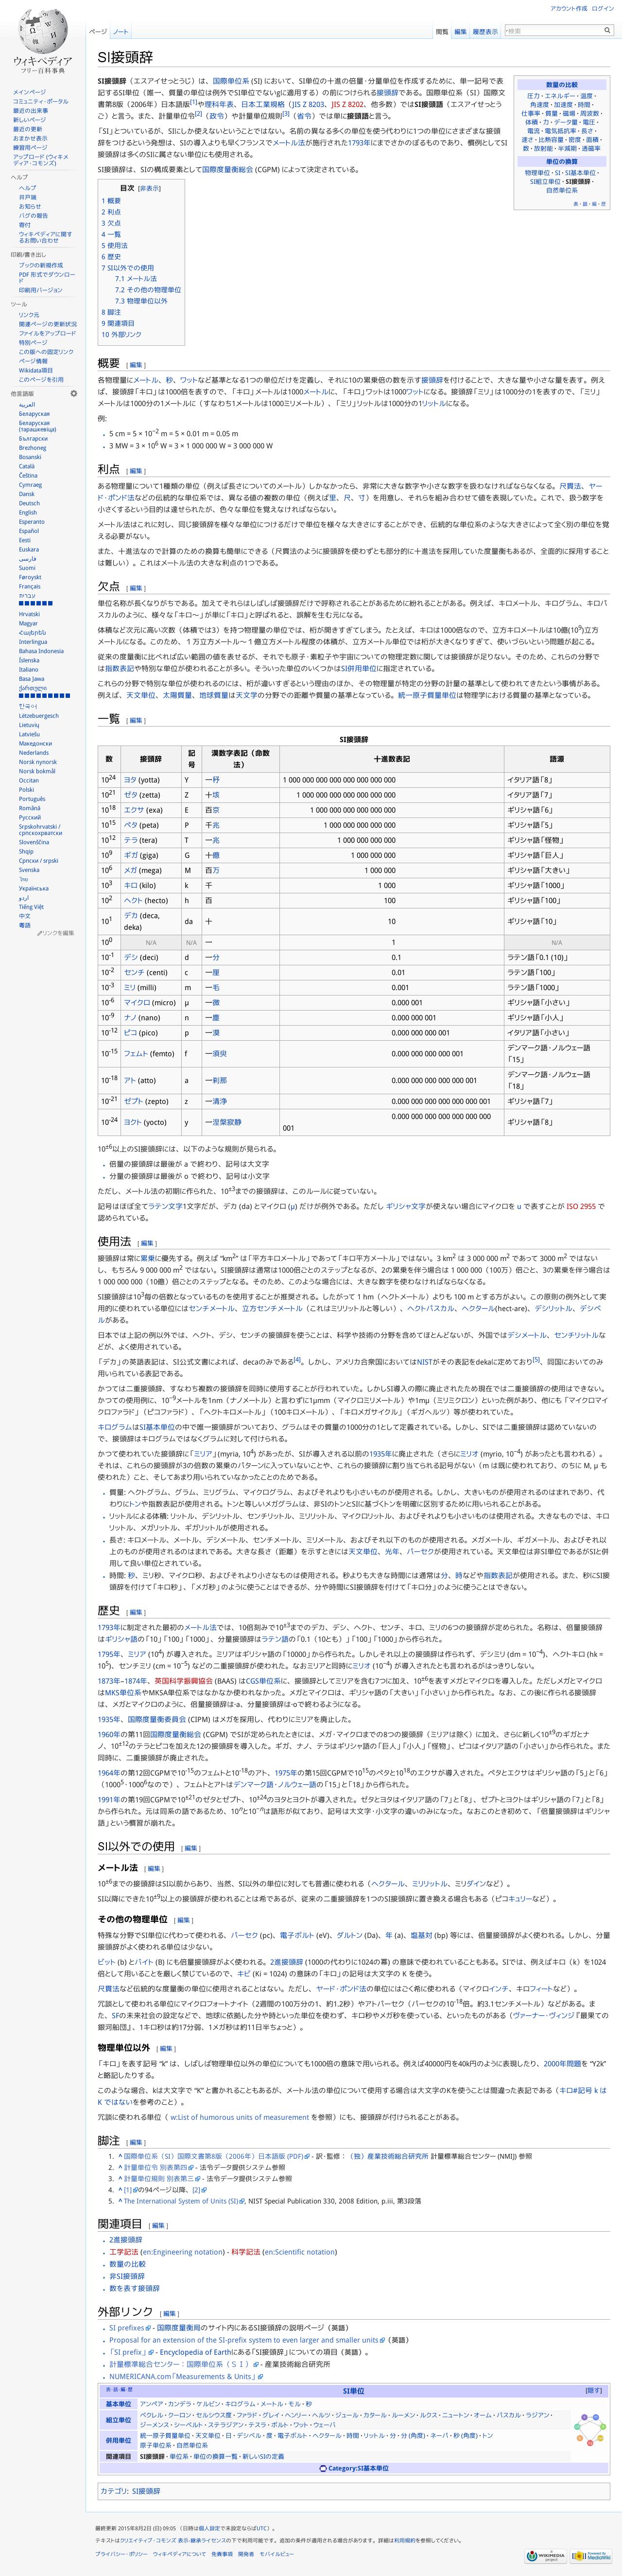The height and width of the screenshot is (2576, 622).
Task: Switch to the ノート tab
Action: click(x=120, y=32)
